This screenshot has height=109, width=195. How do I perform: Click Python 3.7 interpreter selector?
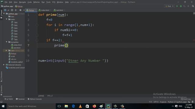pyautogui.click(x=177, y=102)
